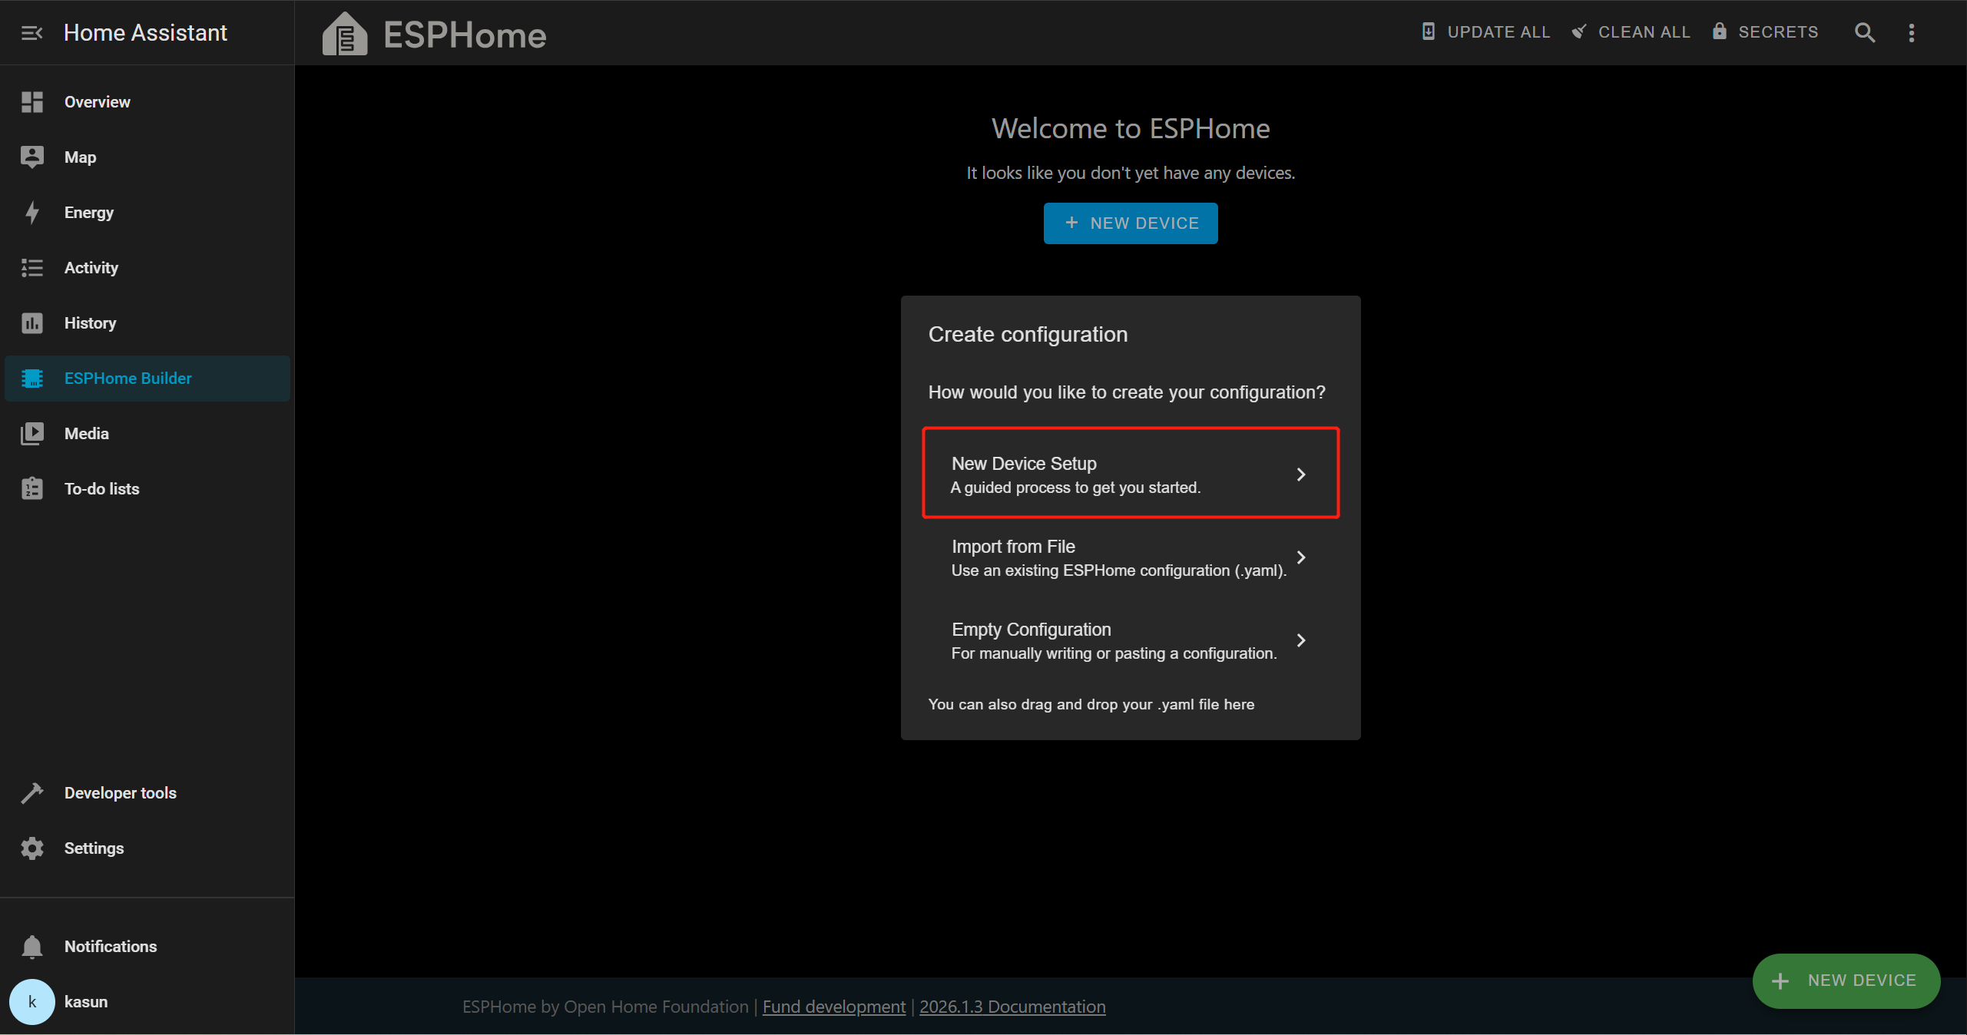
Task: Expand the Empty Configuration chevron
Action: pos(1301,640)
